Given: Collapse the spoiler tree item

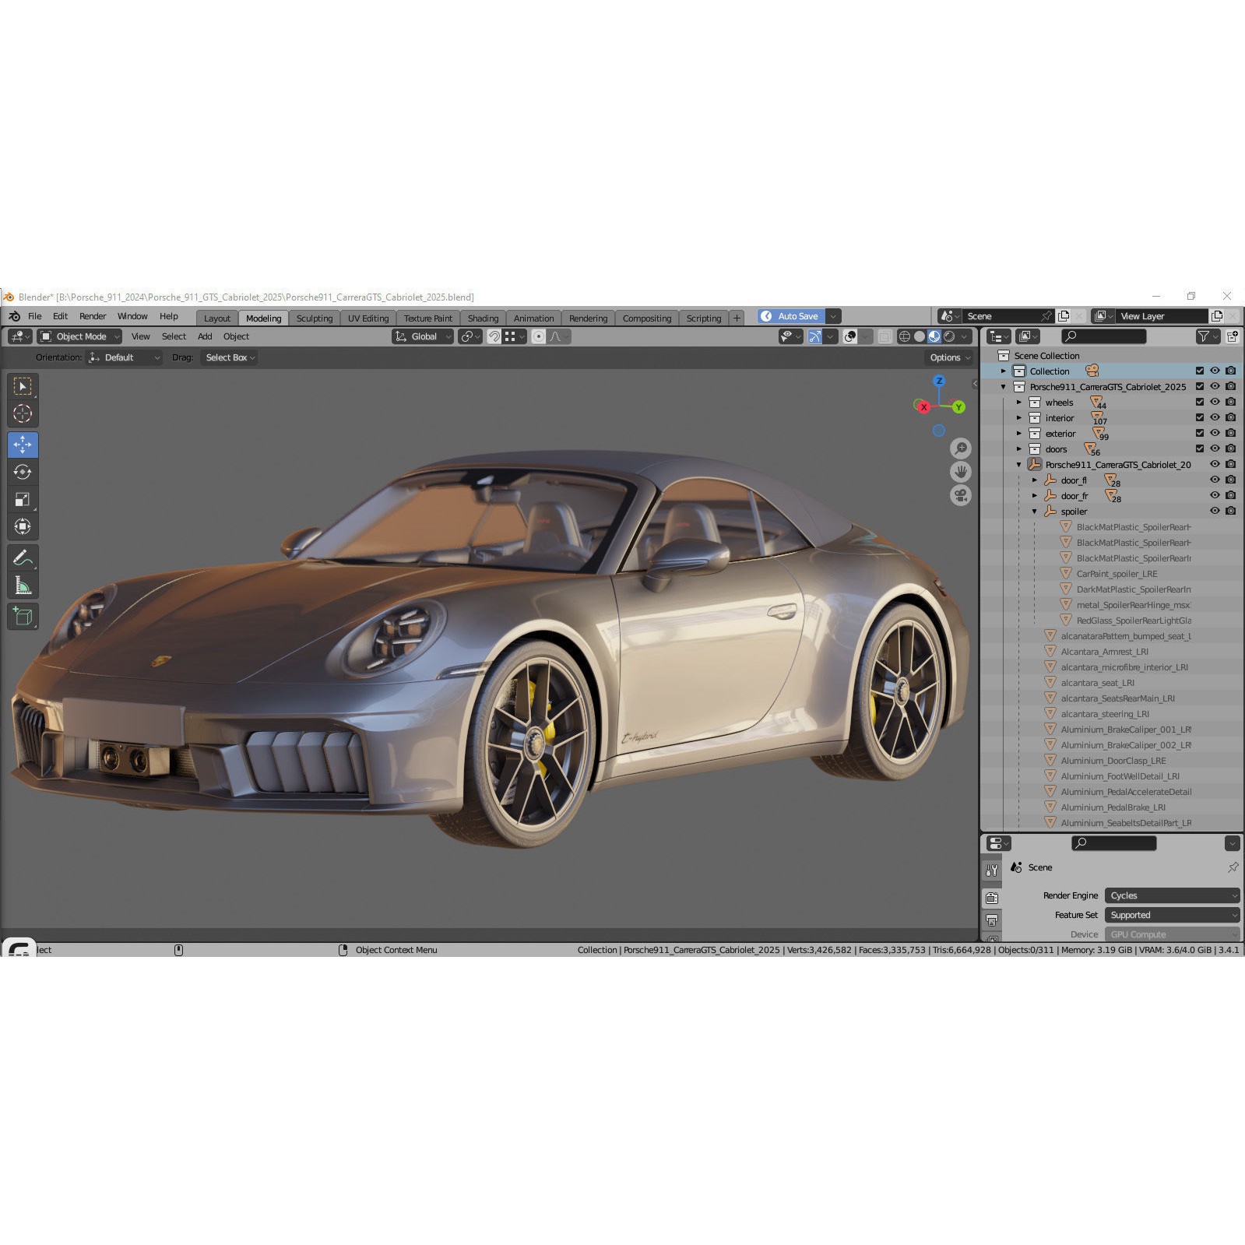Looking at the screenshot, I should [x=1035, y=512].
